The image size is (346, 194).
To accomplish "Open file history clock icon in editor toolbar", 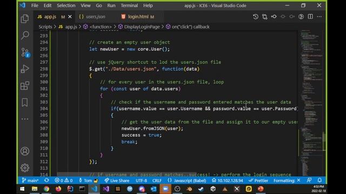I will [256, 17].
